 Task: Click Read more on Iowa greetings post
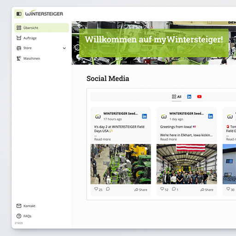[168, 139]
